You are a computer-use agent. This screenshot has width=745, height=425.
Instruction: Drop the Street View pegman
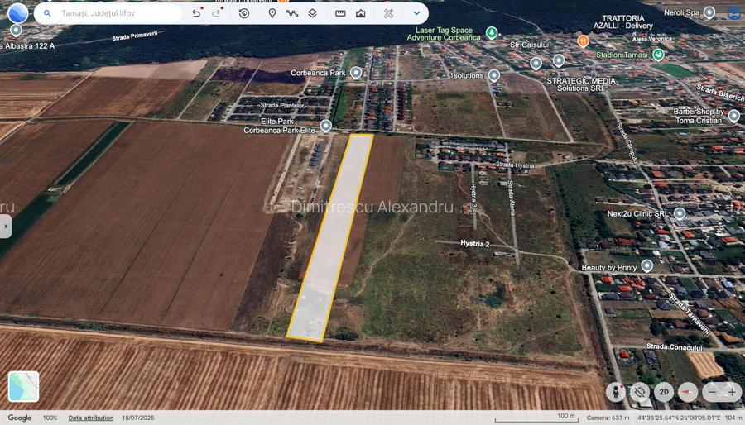point(616,392)
